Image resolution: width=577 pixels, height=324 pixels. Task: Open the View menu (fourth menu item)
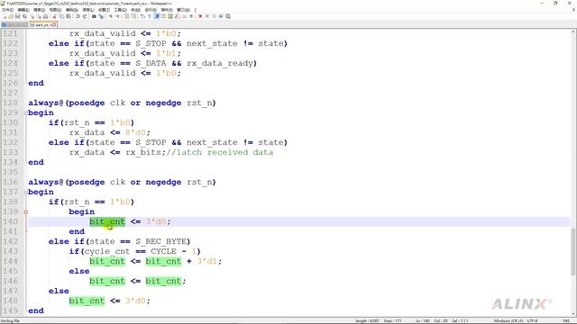pos(55,10)
